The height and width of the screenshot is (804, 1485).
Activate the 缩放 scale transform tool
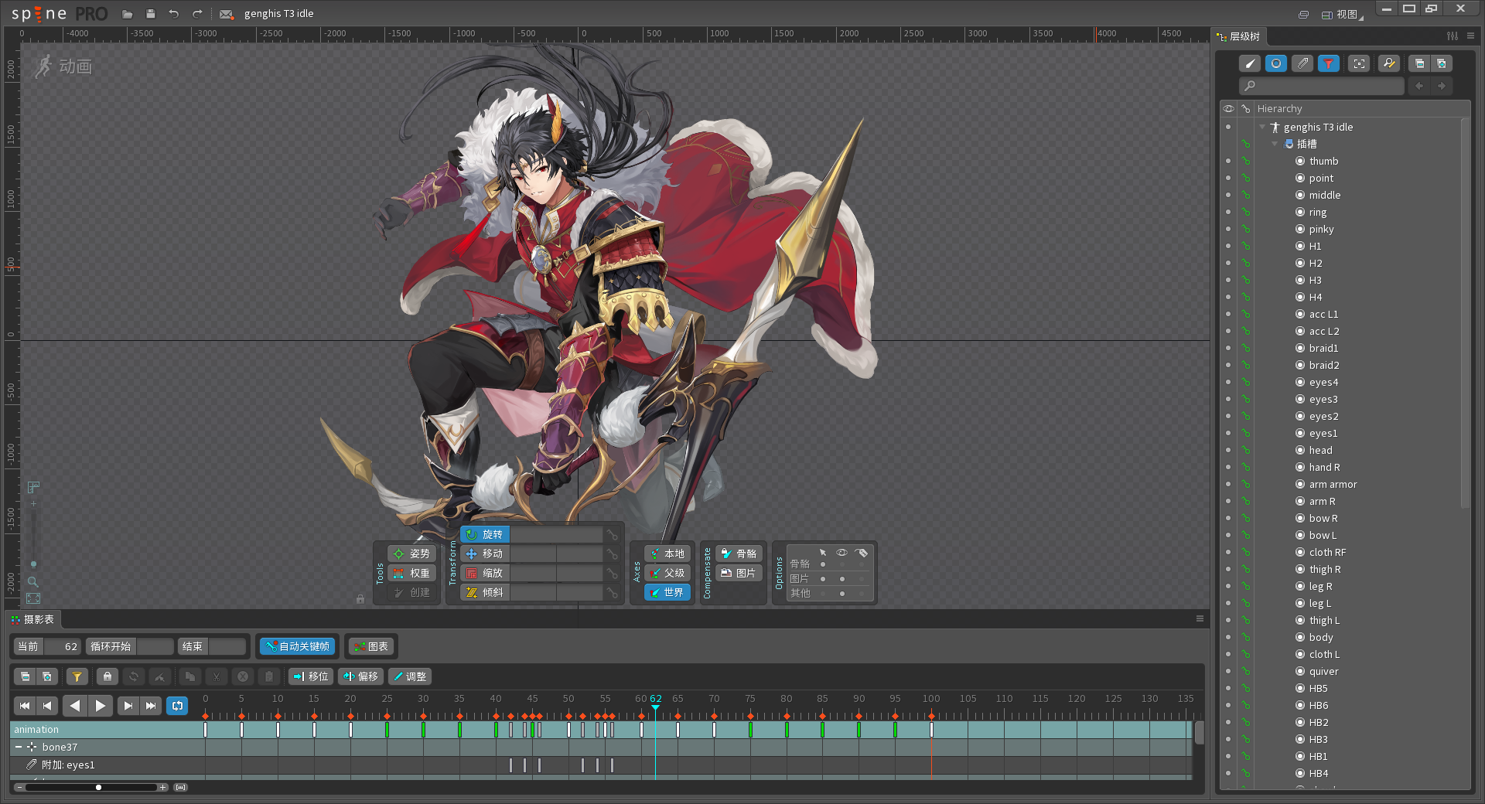click(x=485, y=573)
